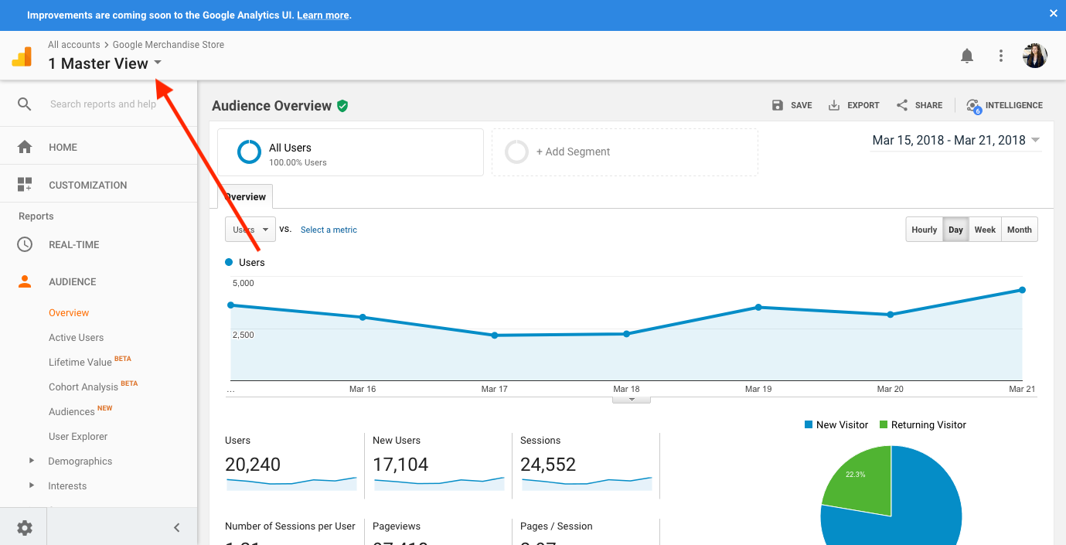Click the notifications bell icon
The image size is (1066, 545).
(x=966, y=56)
